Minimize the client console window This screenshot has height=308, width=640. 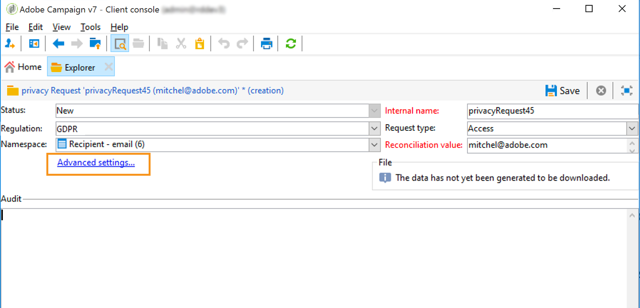click(556, 9)
